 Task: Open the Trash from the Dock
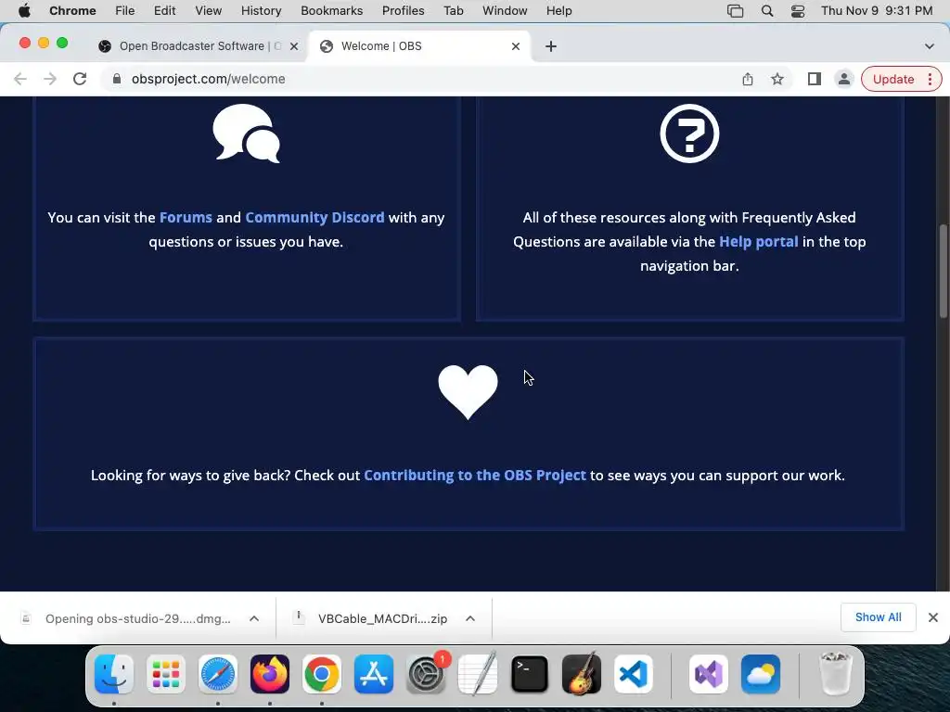(836, 674)
